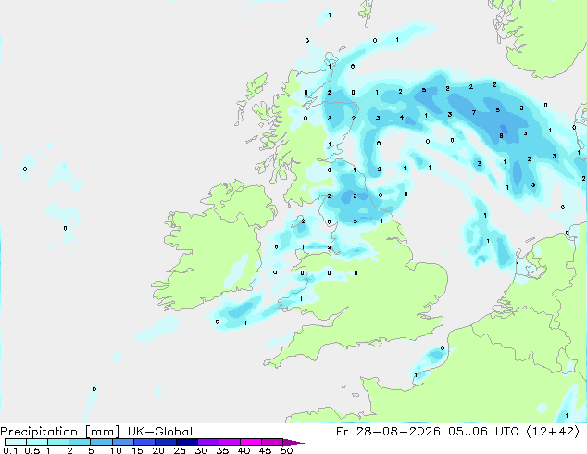Click the '20' legend scale label
Viewport: 587px width, 454px height.
click(x=158, y=450)
